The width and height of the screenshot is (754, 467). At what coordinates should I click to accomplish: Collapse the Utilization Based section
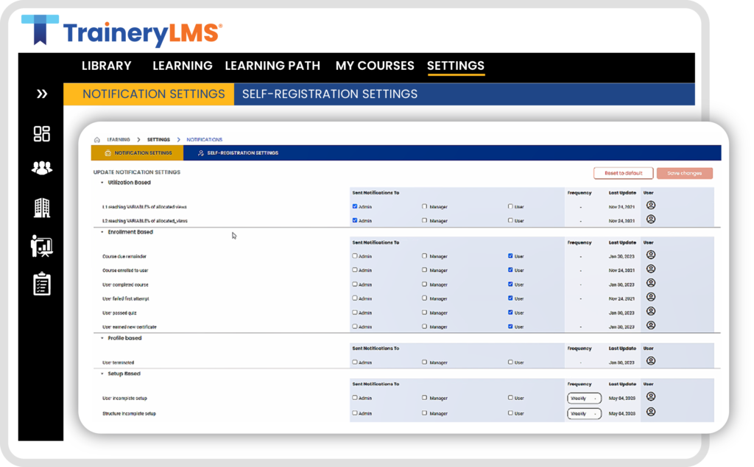102,183
